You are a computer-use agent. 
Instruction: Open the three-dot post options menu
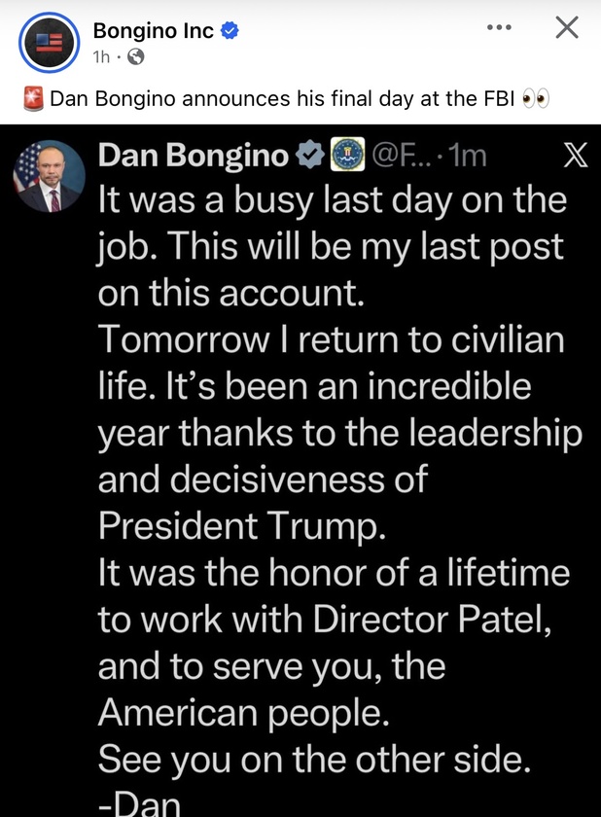(498, 28)
